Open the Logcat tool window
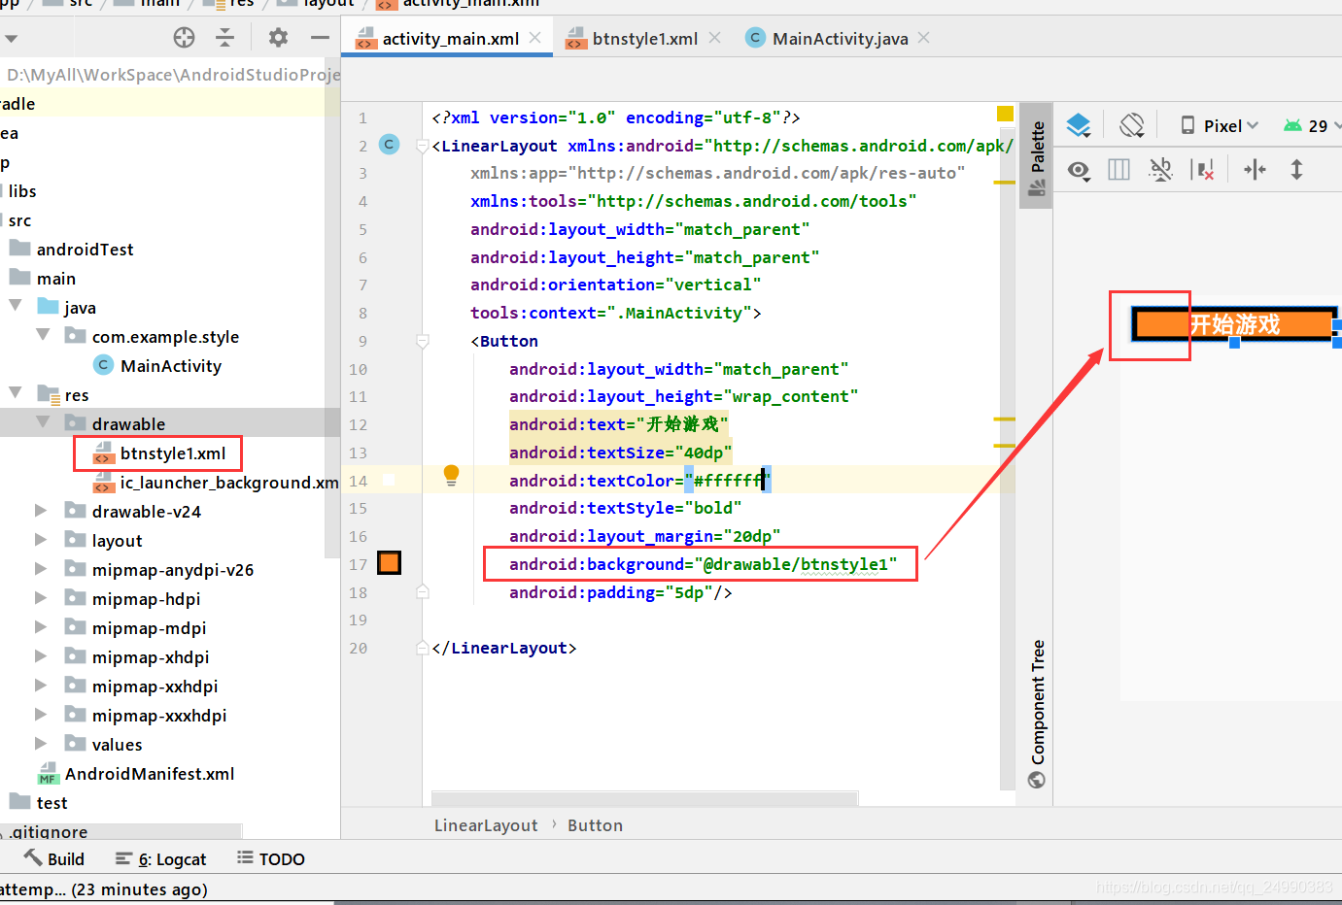The width and height of the screenshot is (1342, 905). point(161,859)
